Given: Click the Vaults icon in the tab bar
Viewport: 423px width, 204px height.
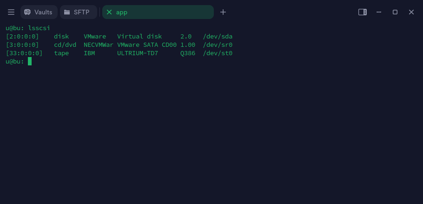Looking at the screenshot, I should pos(27,12).
